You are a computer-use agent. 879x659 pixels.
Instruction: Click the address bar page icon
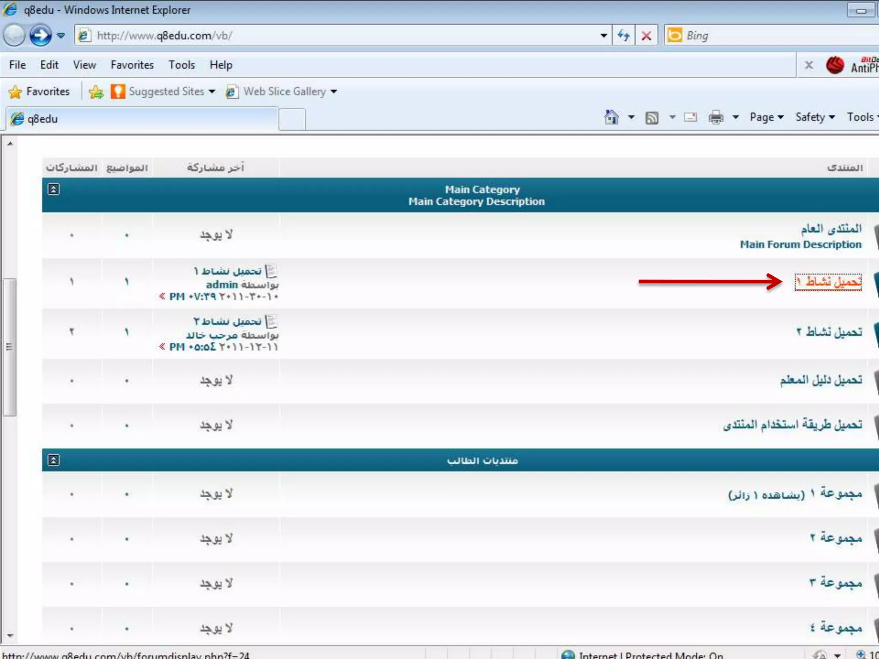pos(84,36)
